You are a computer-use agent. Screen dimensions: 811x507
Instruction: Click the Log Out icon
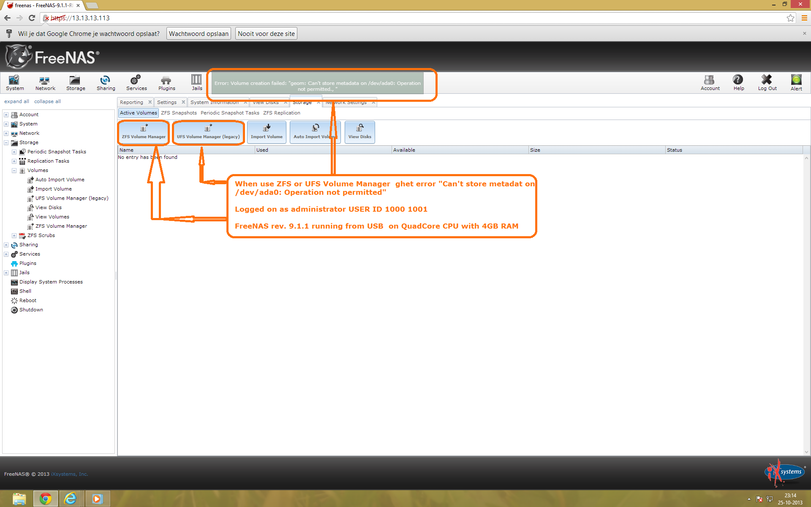tap(767, 83)
